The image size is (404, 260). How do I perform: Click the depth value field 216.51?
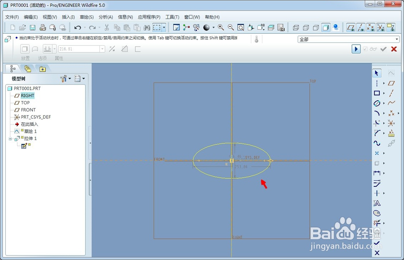coord(79,49)
